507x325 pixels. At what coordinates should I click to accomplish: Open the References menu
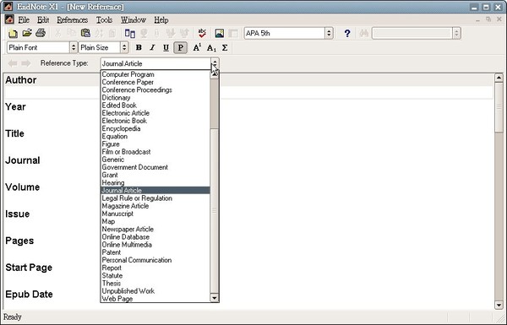coord(73,20)
